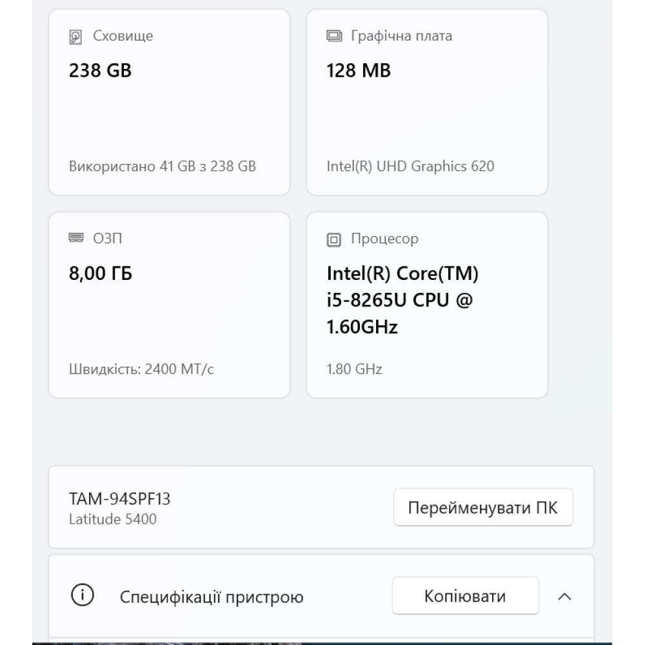Click the monitor icon in the graphics card

(332, 36)
